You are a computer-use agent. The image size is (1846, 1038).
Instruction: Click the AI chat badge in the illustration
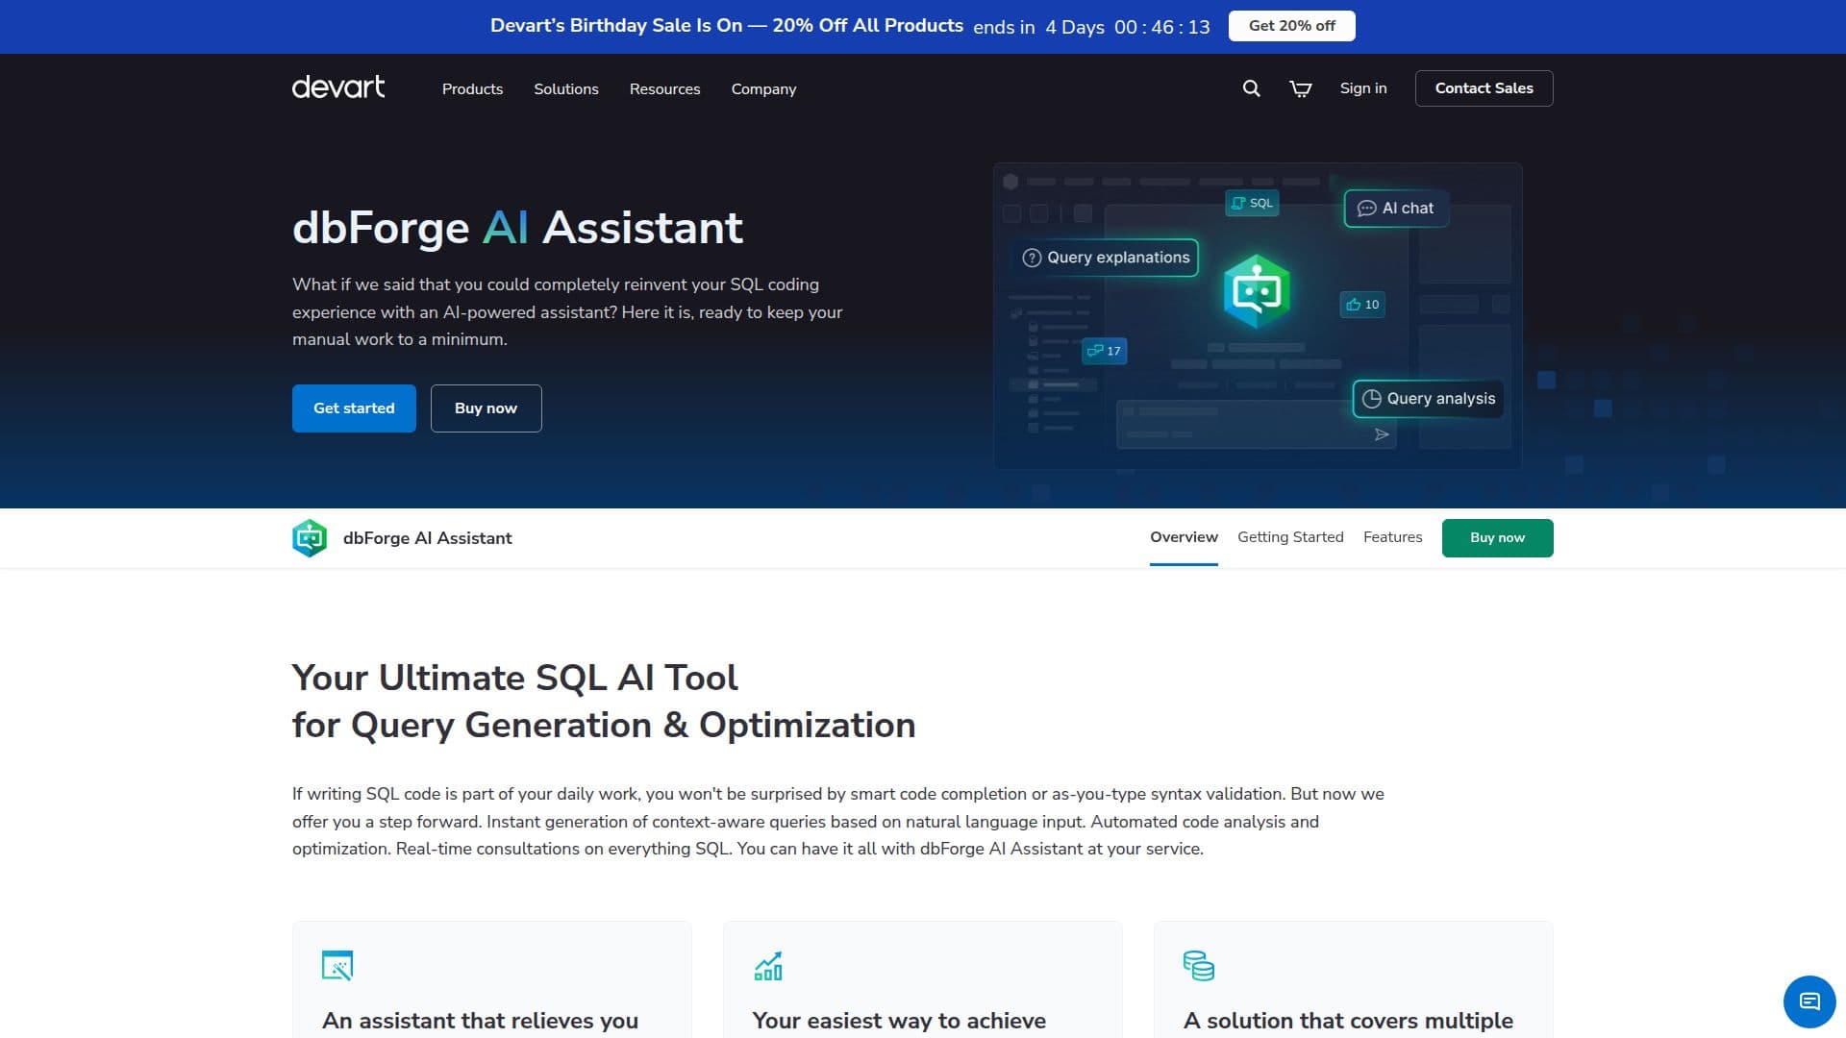(x=1396, y=209)
